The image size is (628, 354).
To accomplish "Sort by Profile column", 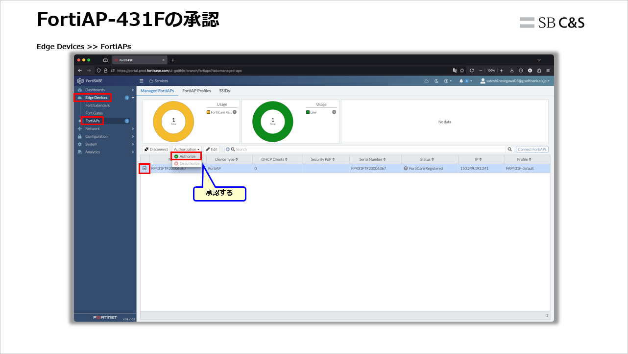I will coord(524,159).
